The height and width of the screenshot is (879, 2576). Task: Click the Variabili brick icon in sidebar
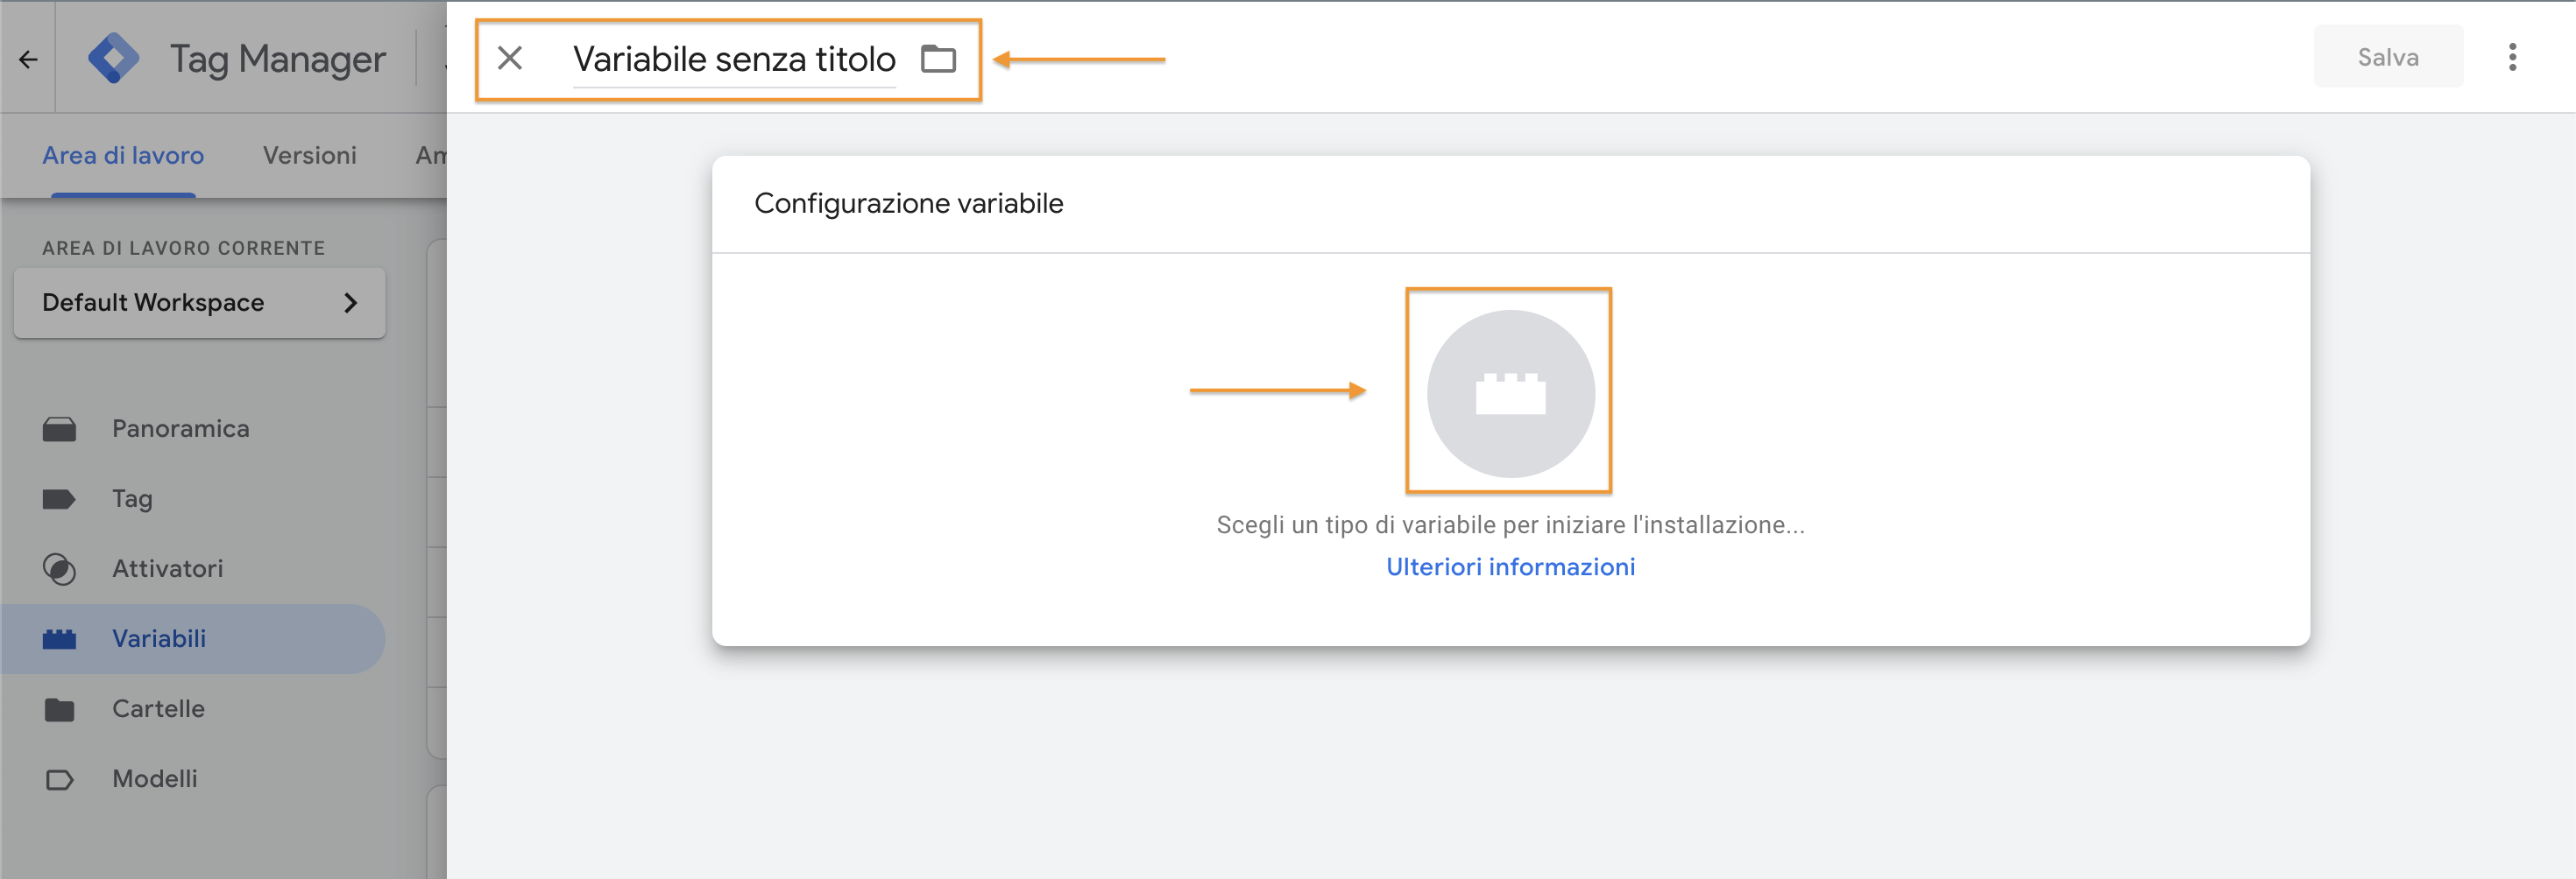(x=59, y=639)
